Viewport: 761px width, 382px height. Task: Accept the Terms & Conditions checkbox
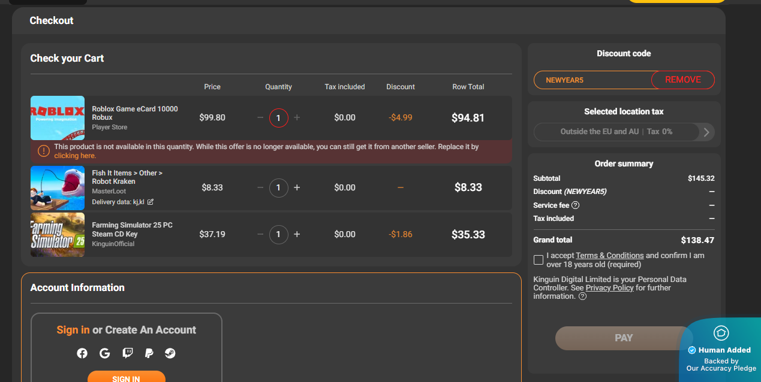tap(539, 260)
